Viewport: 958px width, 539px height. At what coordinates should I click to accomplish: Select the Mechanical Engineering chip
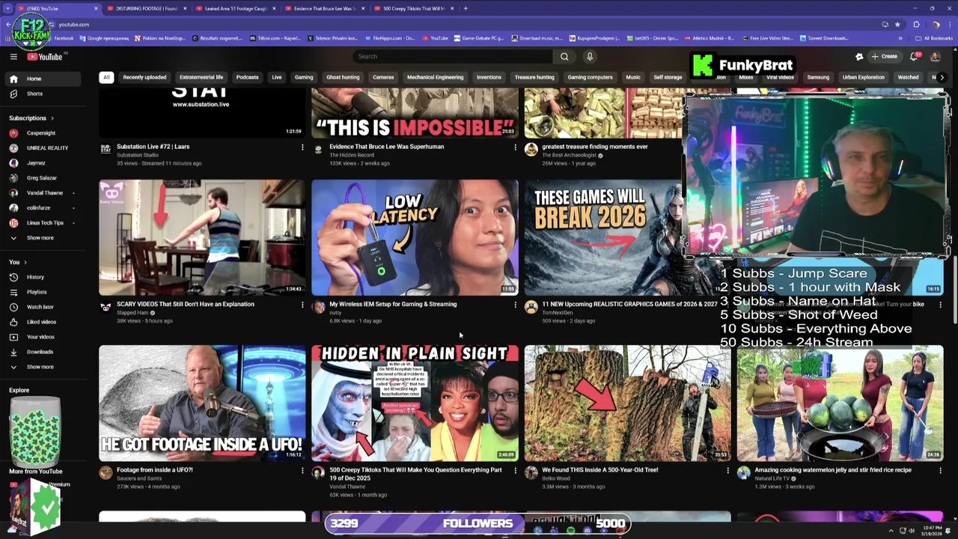coord(435,77)
